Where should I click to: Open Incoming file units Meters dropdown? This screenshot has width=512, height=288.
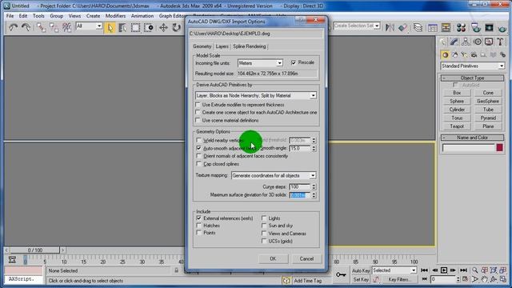coord(260,63)
